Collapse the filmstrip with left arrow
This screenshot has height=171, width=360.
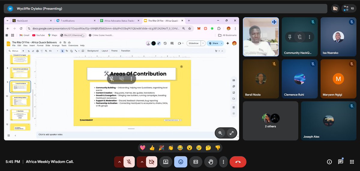(x=16, y=136)
